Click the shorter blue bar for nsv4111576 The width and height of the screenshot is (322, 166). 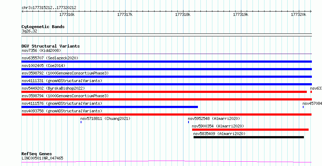coord(110,107)
